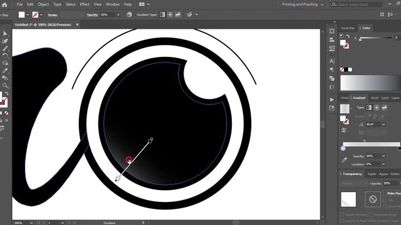Open the Arrange Documents icon

pyautogui.click(x=142, y=4)
